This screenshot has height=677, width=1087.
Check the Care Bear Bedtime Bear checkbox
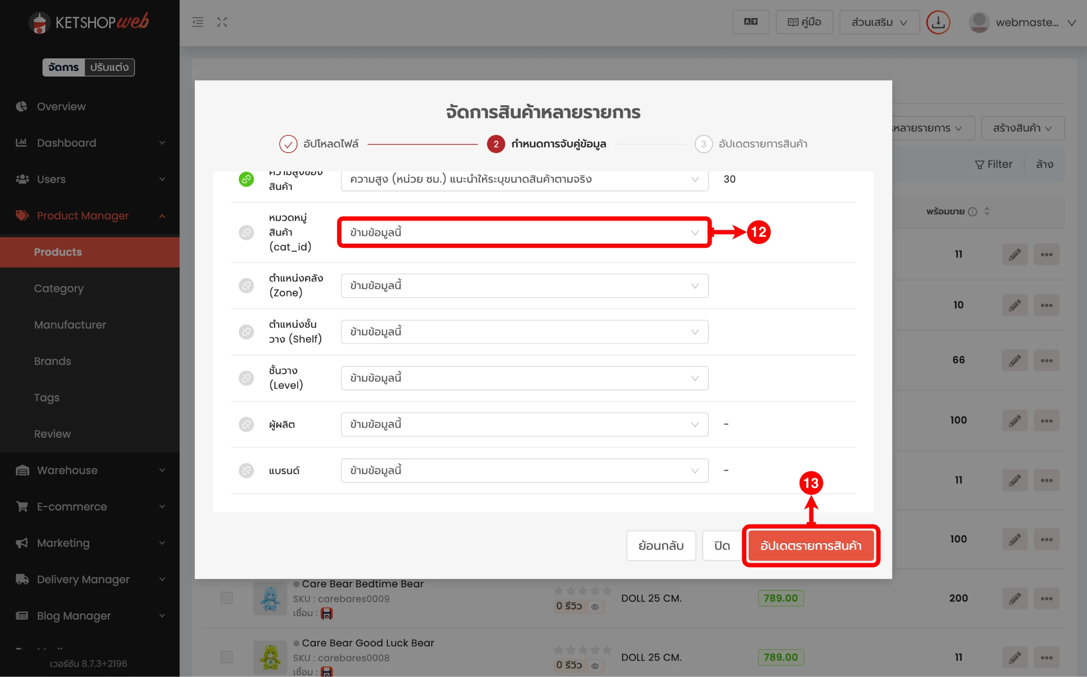pyautogui.click(x=226, y=598)
